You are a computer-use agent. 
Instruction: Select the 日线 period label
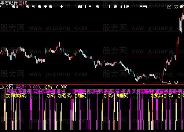(x=22, y=3)
